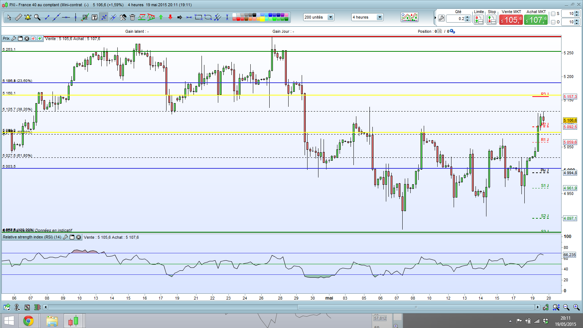Select the green up arrow drawing tool

[161, 17]
